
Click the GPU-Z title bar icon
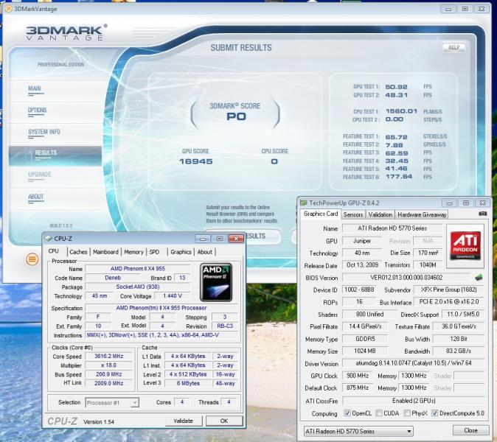304,203
